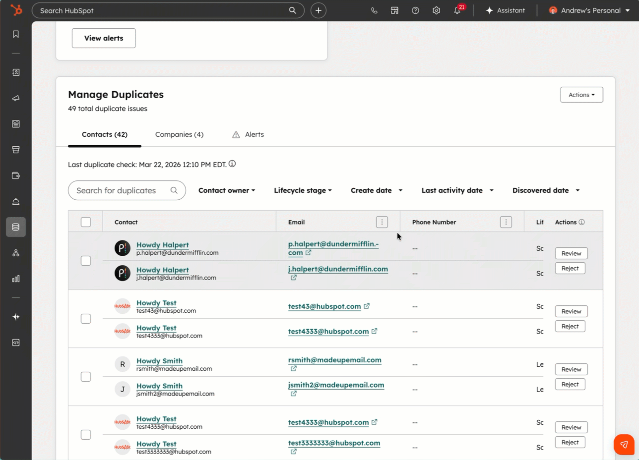Select the Data Management database sidebar icon
The width and height of the screenshot is (639, 460).
click(x=15, y=227)
